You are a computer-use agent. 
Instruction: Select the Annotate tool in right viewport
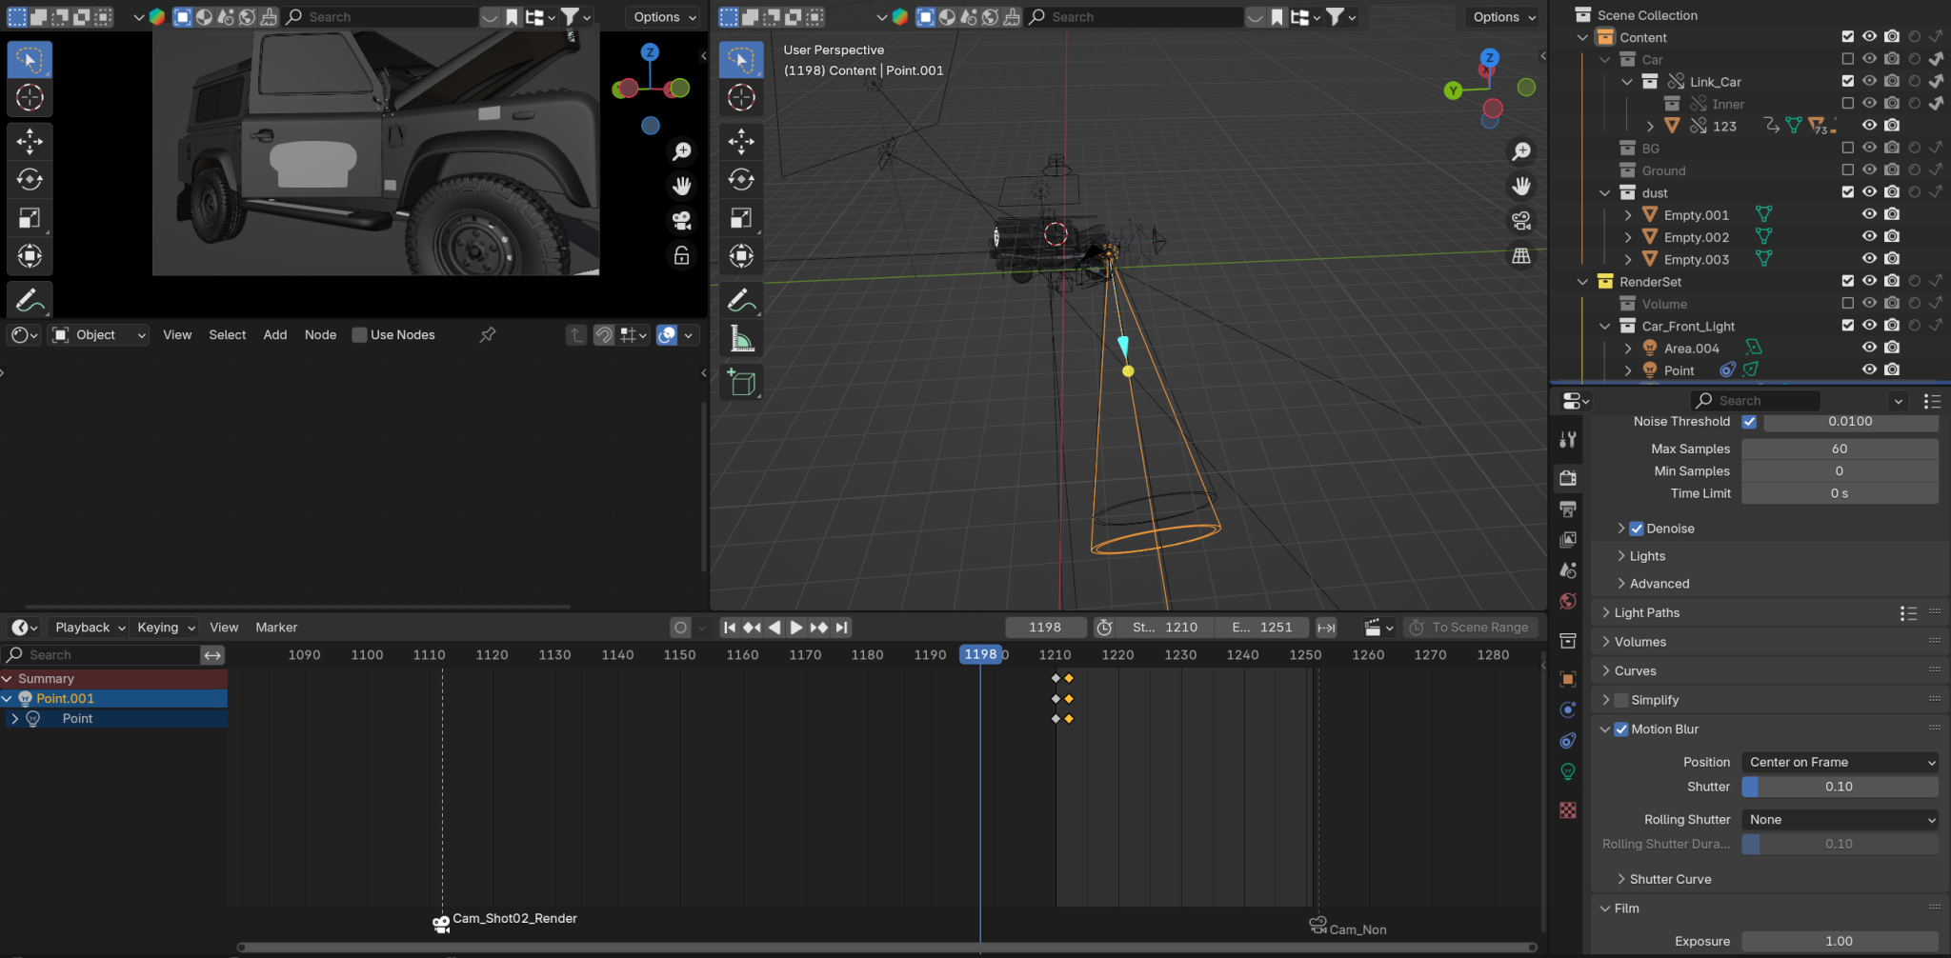click(x=741, y=300)
